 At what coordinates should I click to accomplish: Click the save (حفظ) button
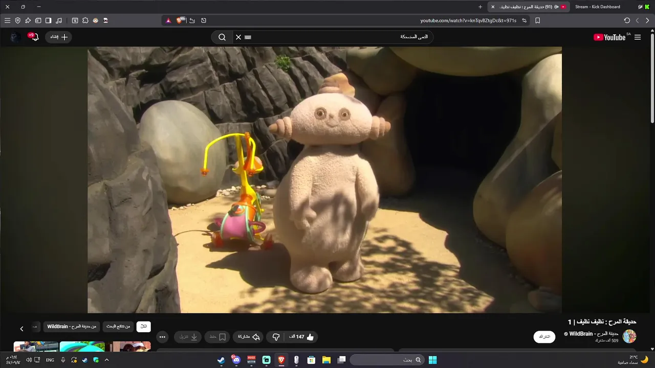(217, 337)
